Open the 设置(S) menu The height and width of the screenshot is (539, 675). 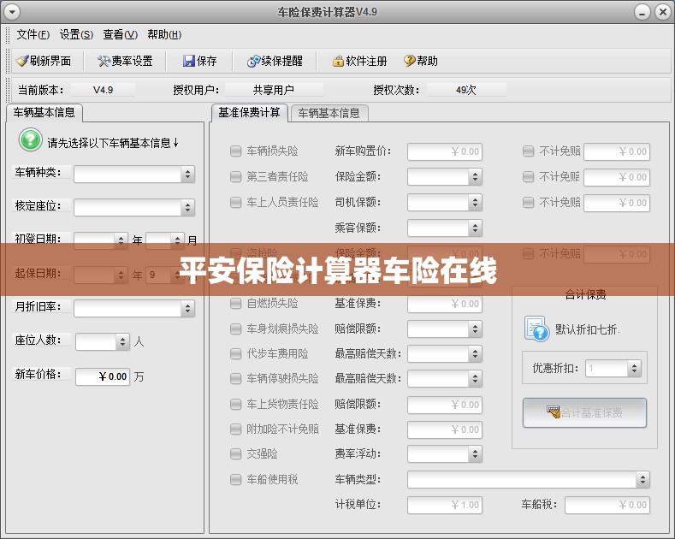[x=76, y=34]
